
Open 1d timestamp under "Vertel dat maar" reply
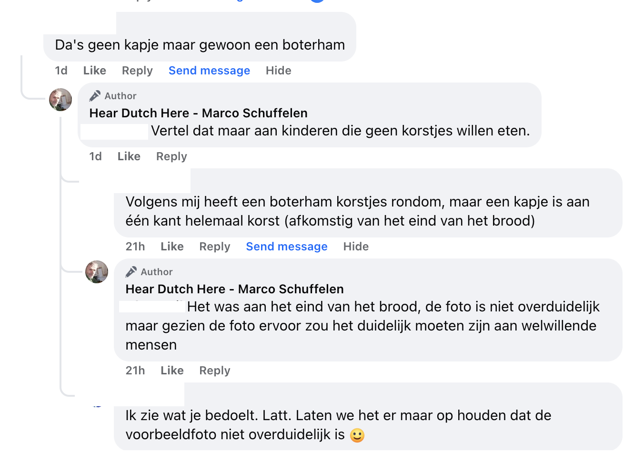(95, 156)
